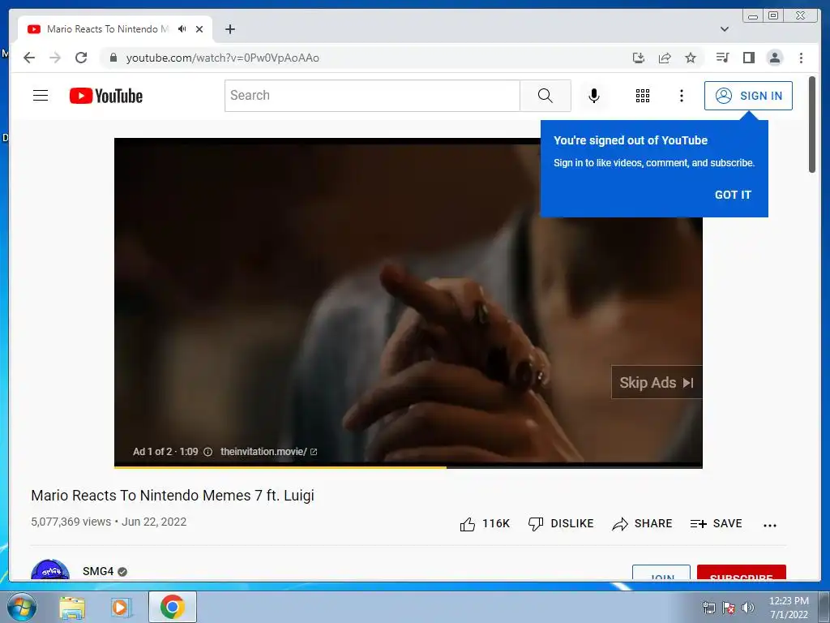Click the browser forward arrow
This screenshot has width=830, height=623.
coord(55,58)
